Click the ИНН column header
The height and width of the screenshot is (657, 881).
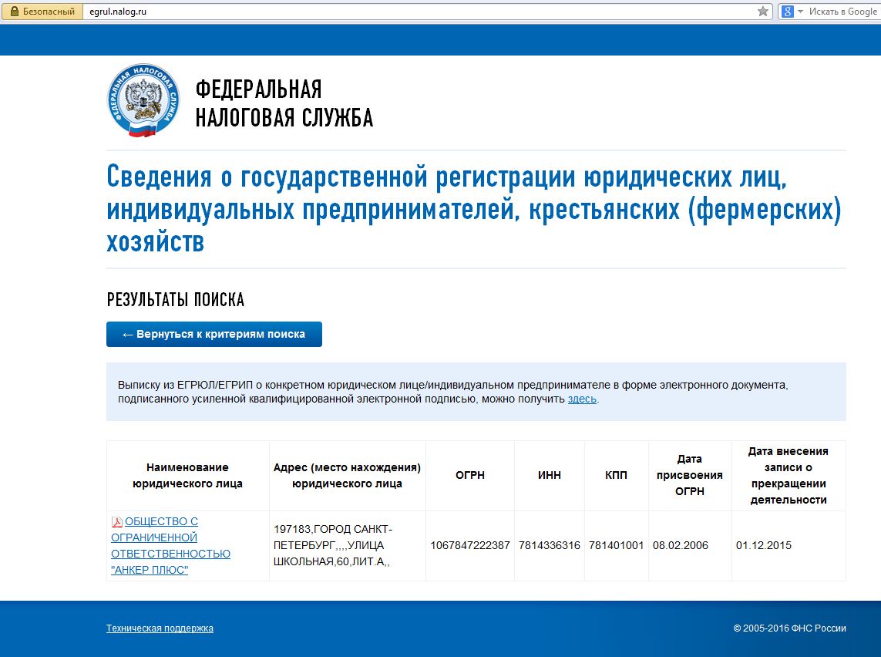click(x=549, y=475)
